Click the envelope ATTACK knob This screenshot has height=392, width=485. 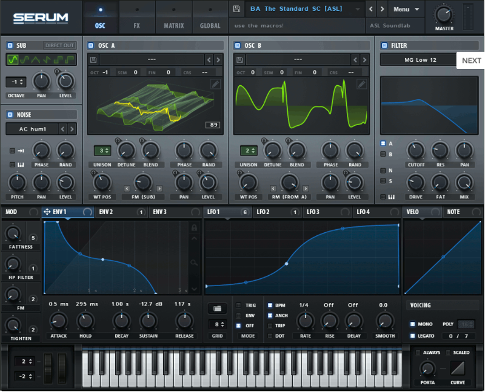click(58, 321)
